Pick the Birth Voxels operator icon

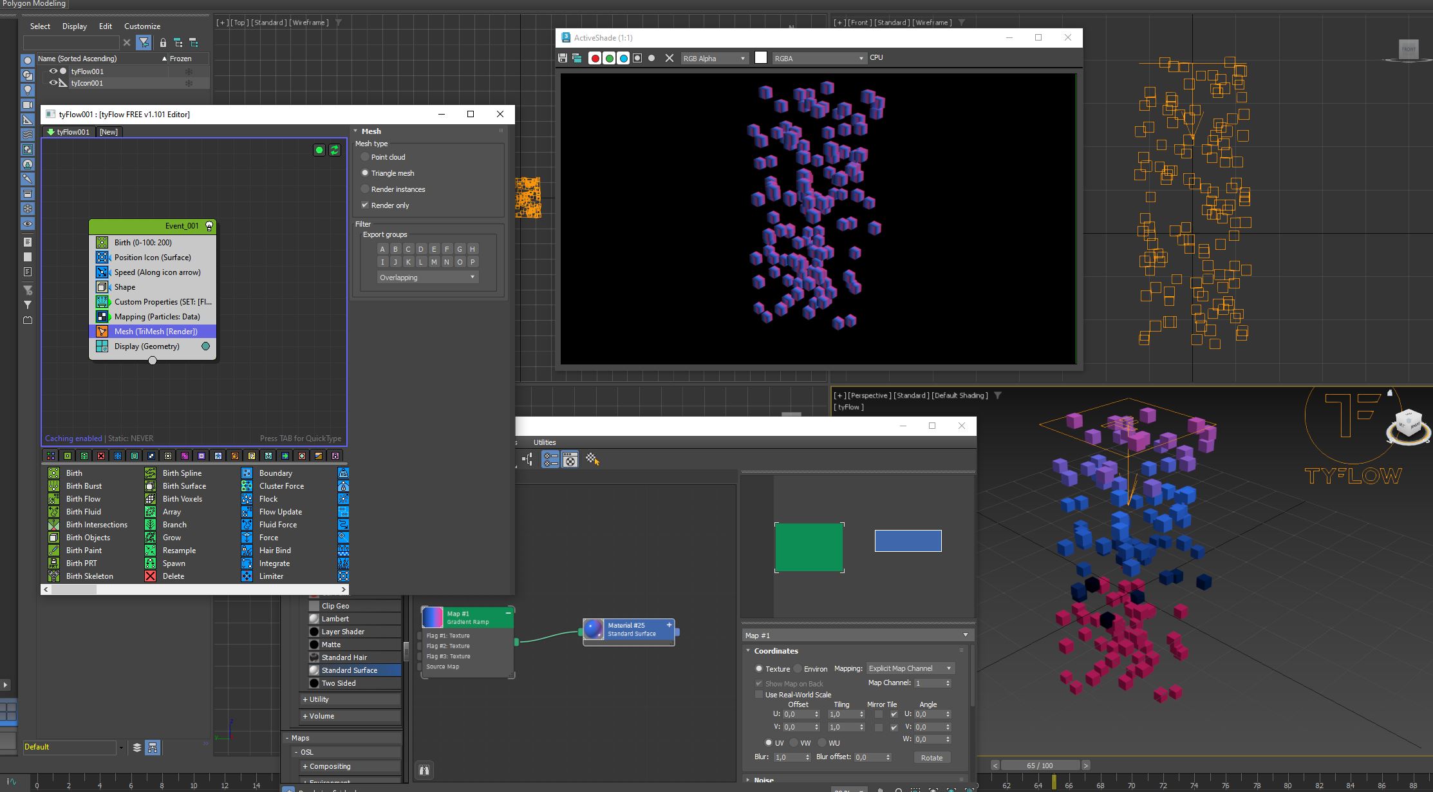tap(151, 499)
